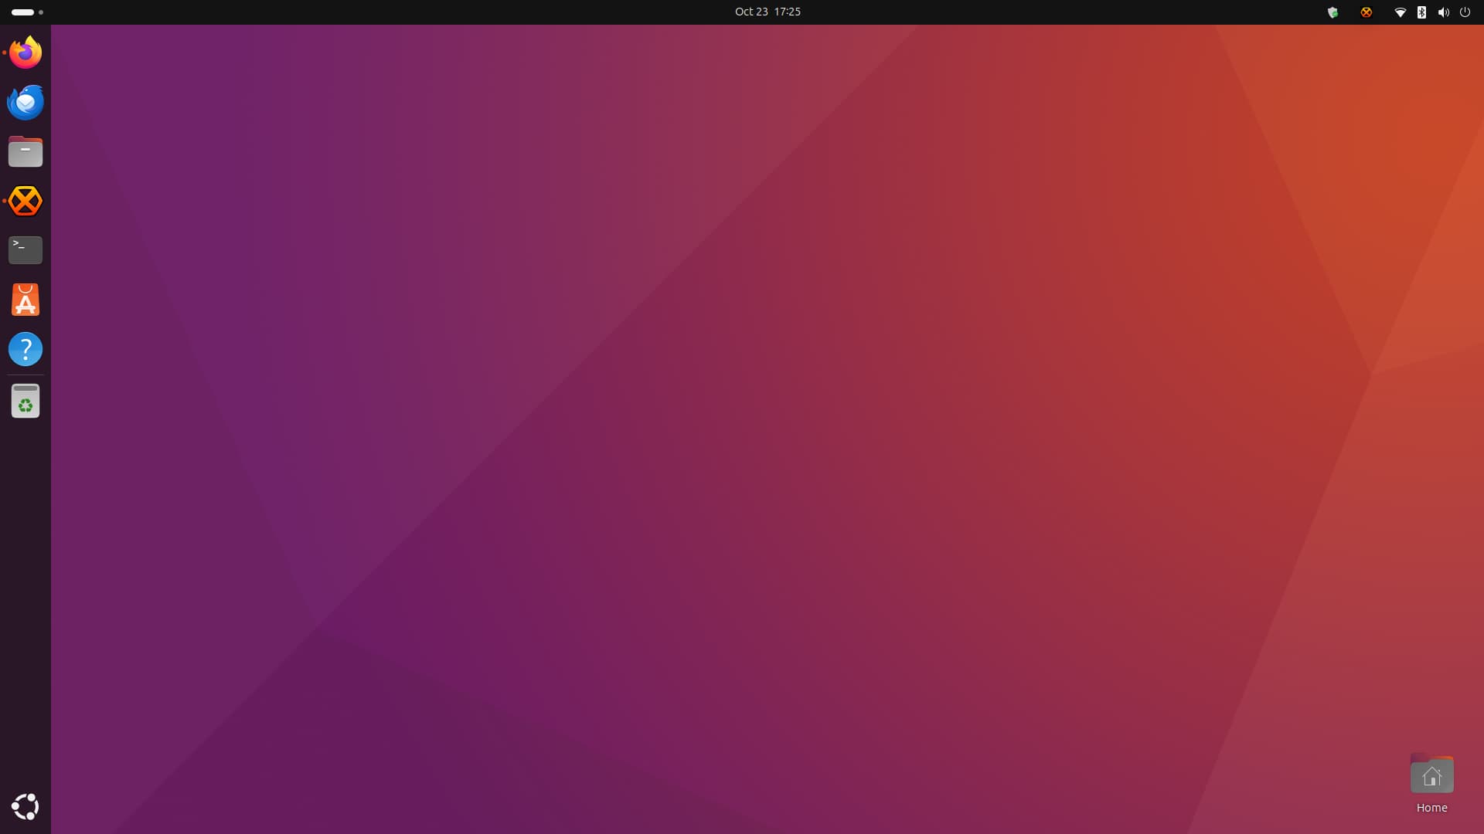Click the Bluetooth status icon

click(1421, 12)
